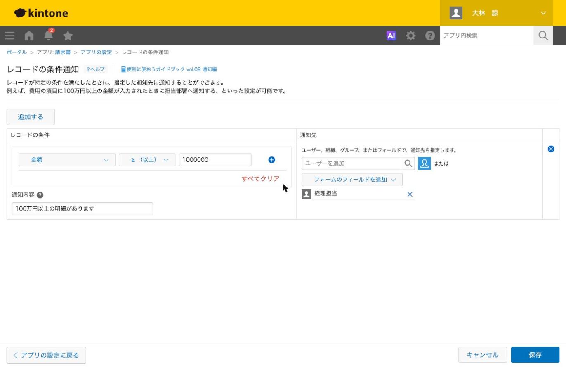The width and height of the screenshot is (566, 367).
Task: Click the user search magnifier icon
Action: 408,163
